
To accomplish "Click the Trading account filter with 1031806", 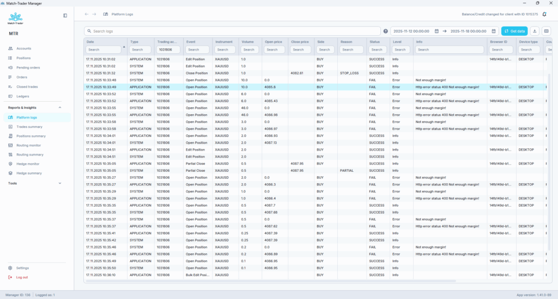I will tap(168, 49).
